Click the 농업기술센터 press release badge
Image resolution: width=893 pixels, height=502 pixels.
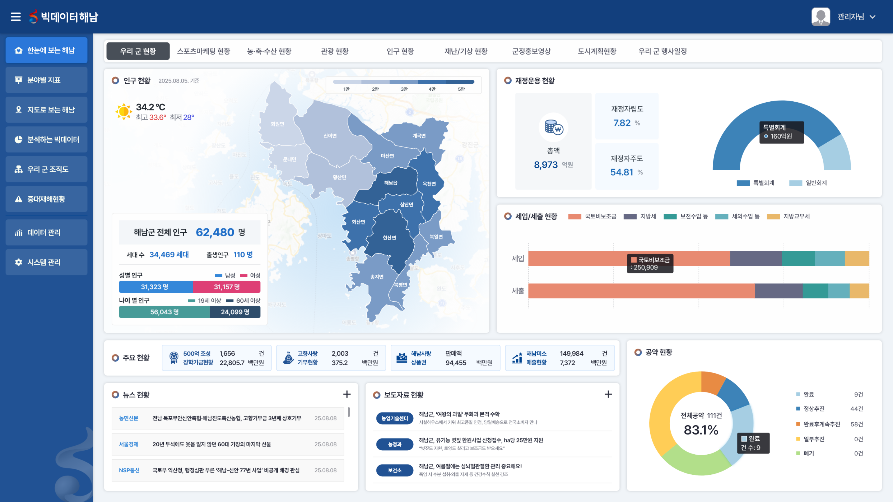(394, 418)
